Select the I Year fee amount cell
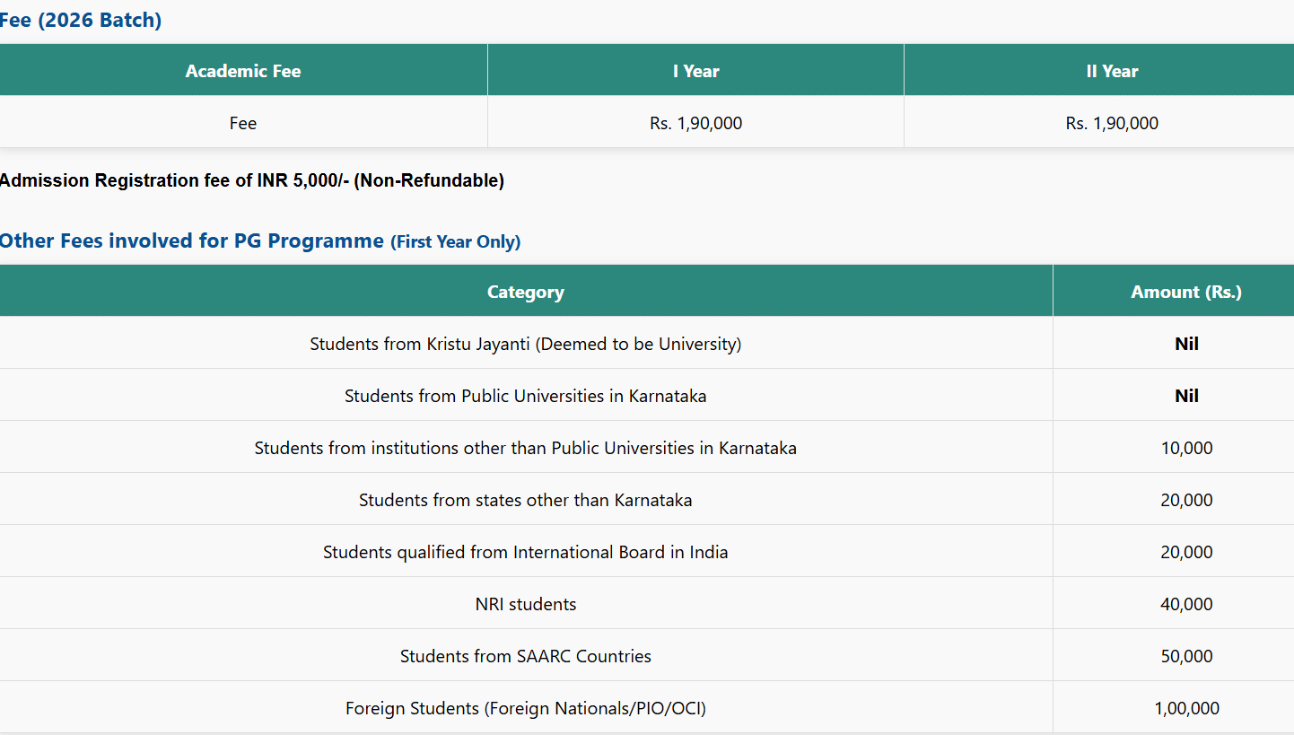Image resolution: width=1294 pixels, height=735 pixels. pos(695,123)
